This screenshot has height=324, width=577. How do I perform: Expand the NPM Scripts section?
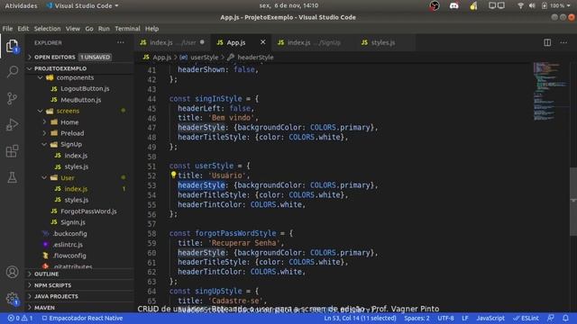pos(79,285)
